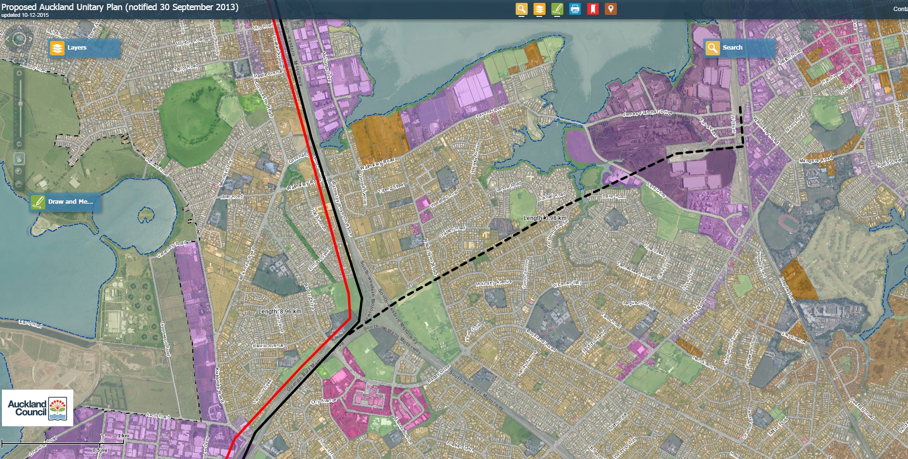This screenshot has width=908, height=459.
Task: Open Bookmarks with the red bookmark icon
Action: click(592, 9)
